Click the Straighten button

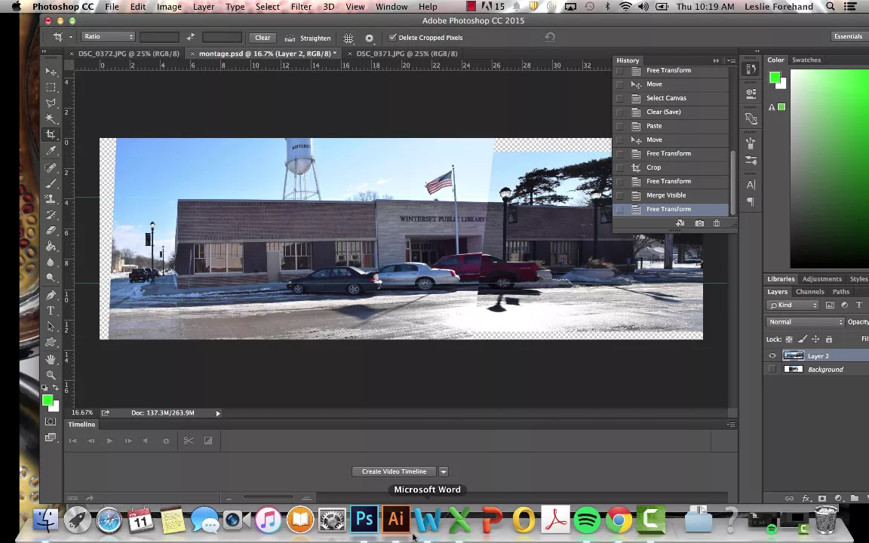308,38
